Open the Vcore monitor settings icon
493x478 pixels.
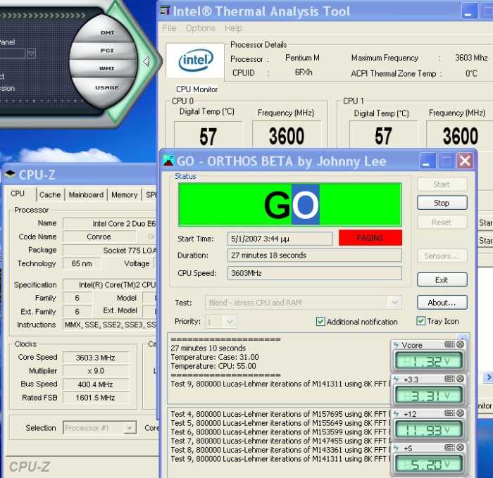pyautogui.click(x=449, y=344)
